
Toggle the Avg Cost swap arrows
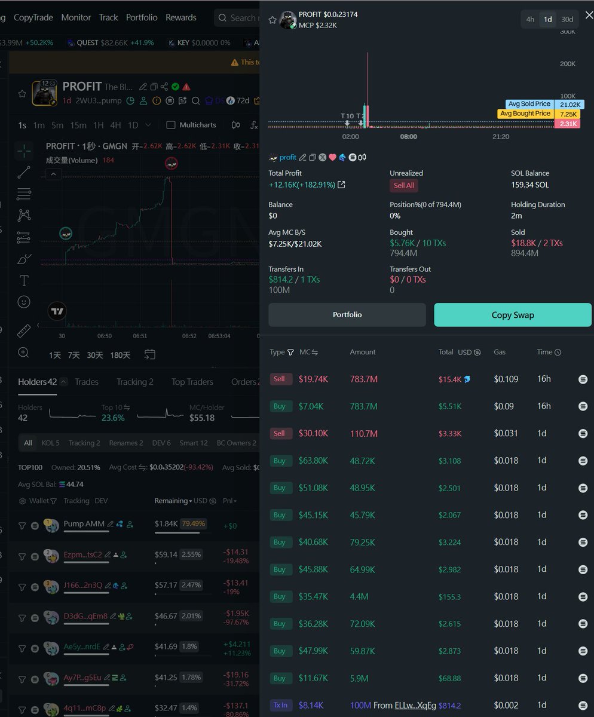pyautogui.click(x=143, y=468)
